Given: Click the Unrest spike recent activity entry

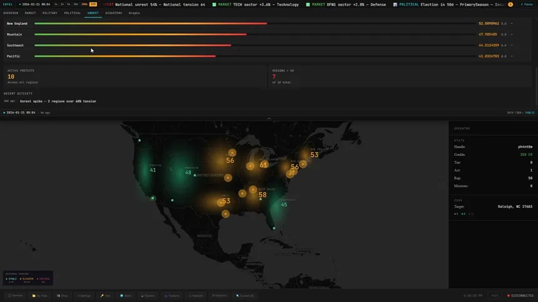Looking at the screenshot, I should pyautogui.click(x=58, y=100).
